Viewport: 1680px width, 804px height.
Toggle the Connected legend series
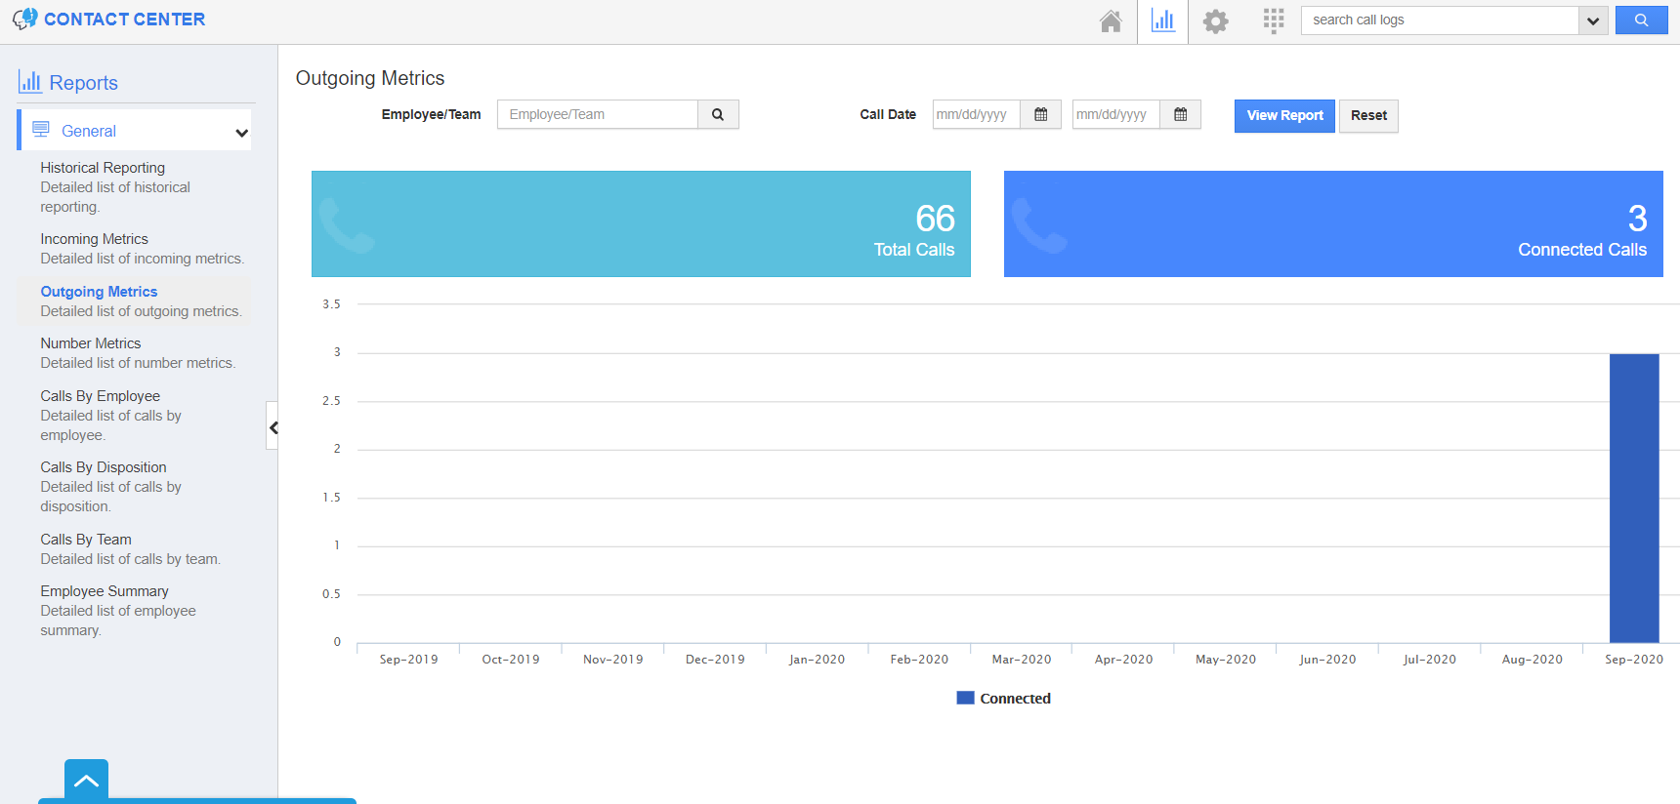coord(1004,699)
